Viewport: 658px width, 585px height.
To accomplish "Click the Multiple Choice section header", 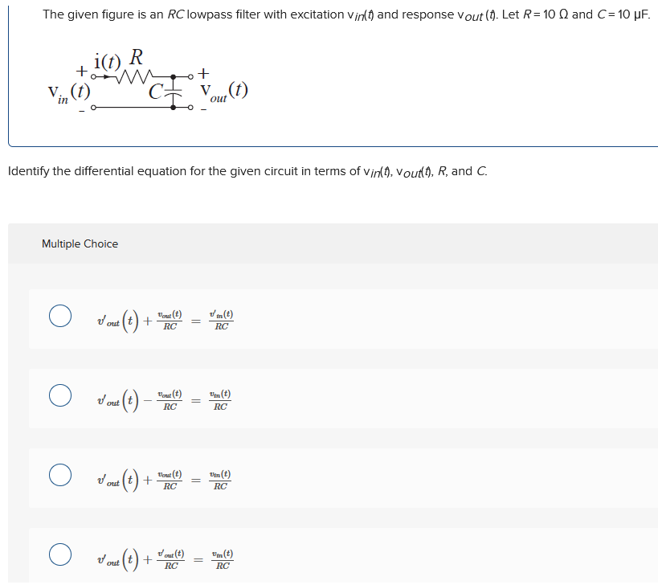I will coord(79,243).
